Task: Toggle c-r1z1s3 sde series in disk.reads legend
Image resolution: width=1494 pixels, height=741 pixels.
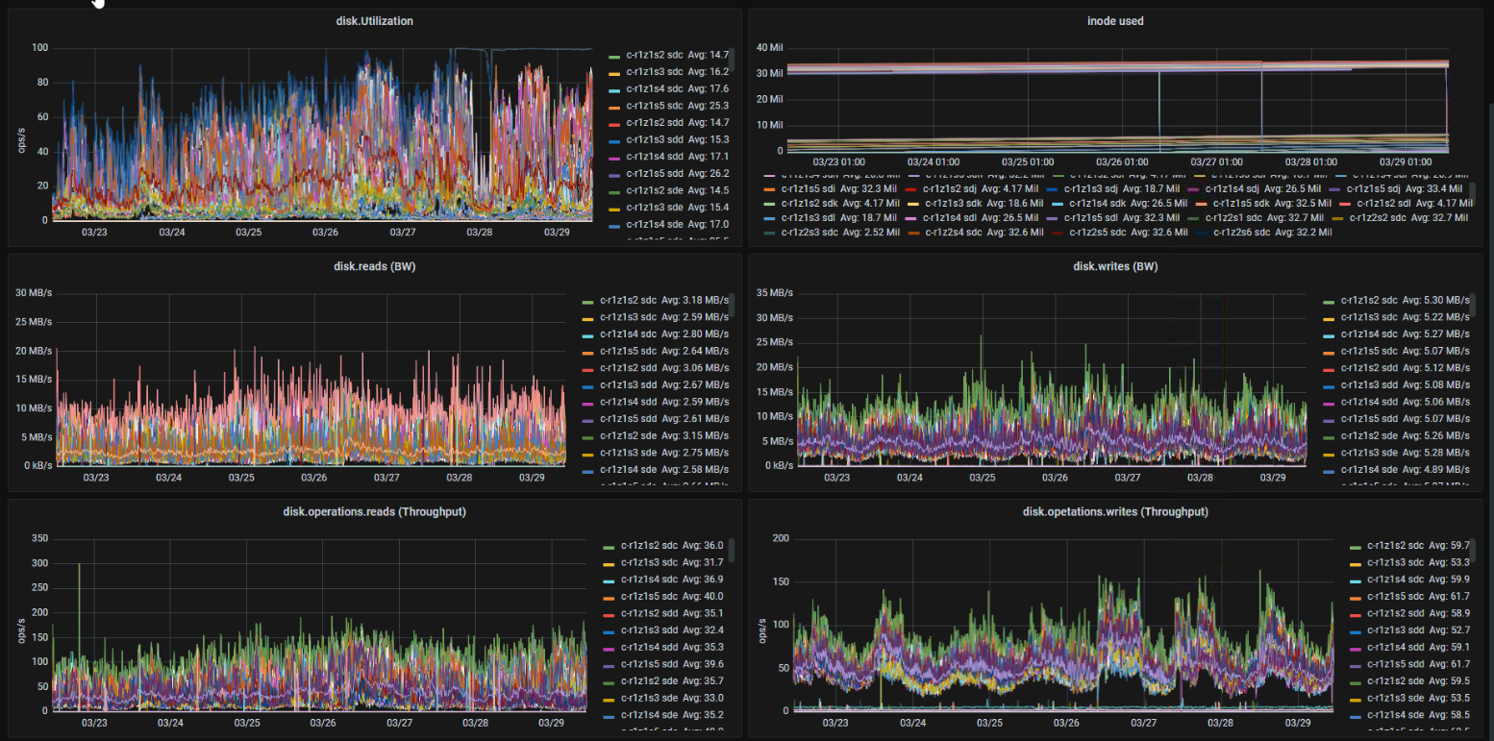Action: click(630, 452)
